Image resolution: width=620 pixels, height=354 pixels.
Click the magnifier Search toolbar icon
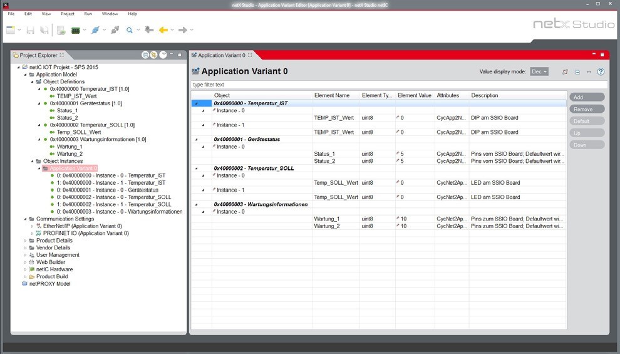click(129, 30)
